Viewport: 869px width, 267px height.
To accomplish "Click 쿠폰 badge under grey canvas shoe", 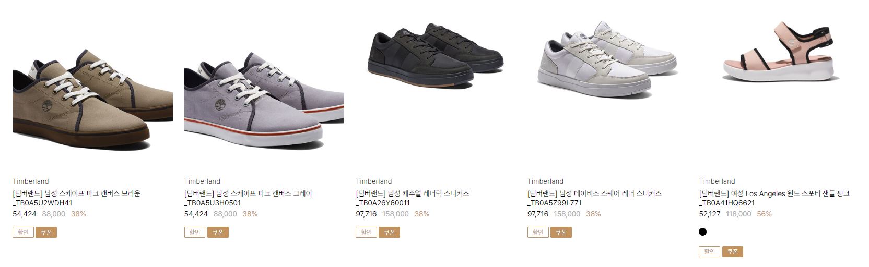I will point(218,233).
